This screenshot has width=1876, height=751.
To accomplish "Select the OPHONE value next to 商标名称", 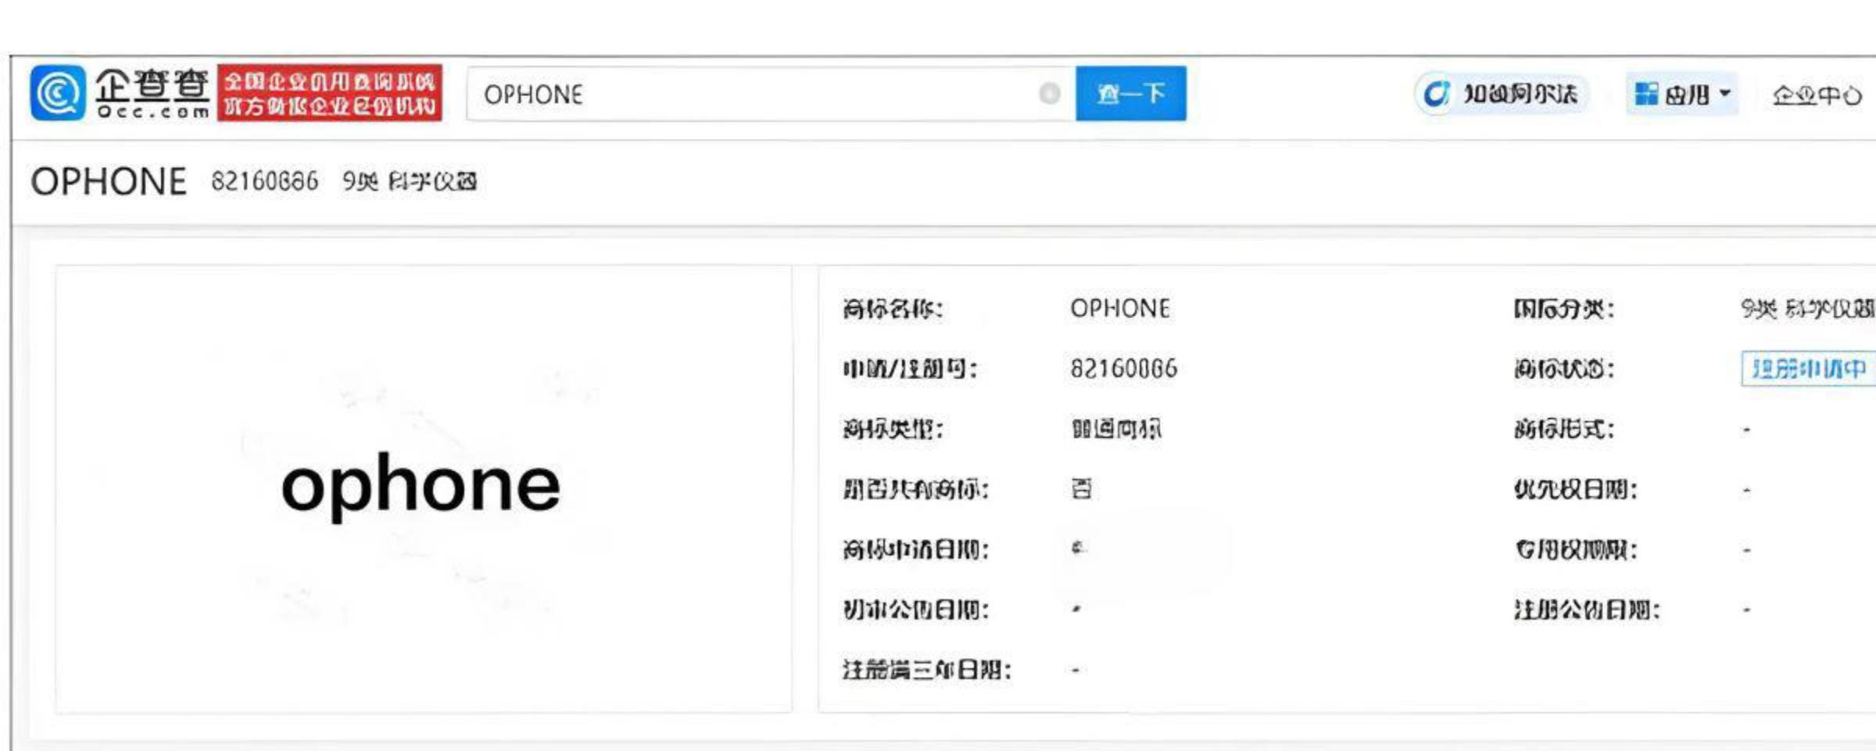I will click(x=1120, y=309).
